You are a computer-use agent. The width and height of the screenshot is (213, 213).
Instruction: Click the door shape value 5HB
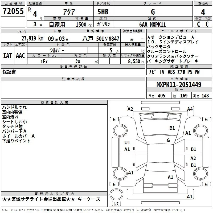tap(103, 12)
